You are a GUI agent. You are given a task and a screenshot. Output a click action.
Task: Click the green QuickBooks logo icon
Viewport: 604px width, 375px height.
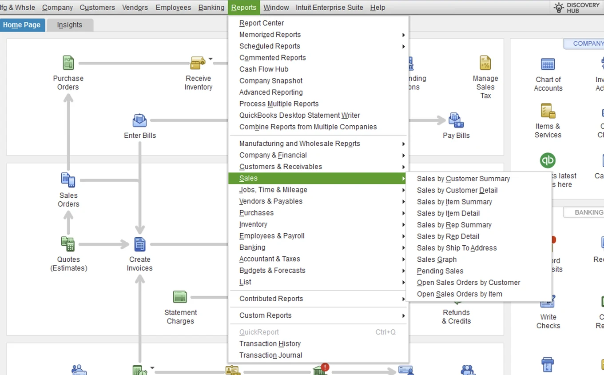[548, 160]
